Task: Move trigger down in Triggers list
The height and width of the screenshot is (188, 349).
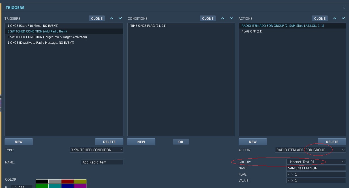Action: point(120,18)
